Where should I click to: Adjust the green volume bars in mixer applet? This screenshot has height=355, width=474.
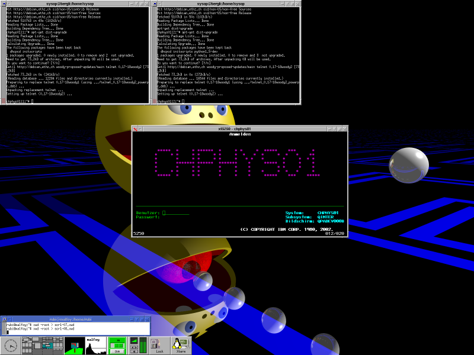pyautogui.click(x=143, y=346)
